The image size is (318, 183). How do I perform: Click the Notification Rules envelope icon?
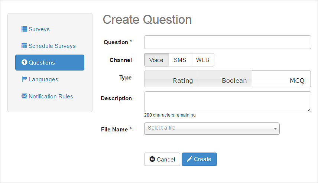(25, 96)
